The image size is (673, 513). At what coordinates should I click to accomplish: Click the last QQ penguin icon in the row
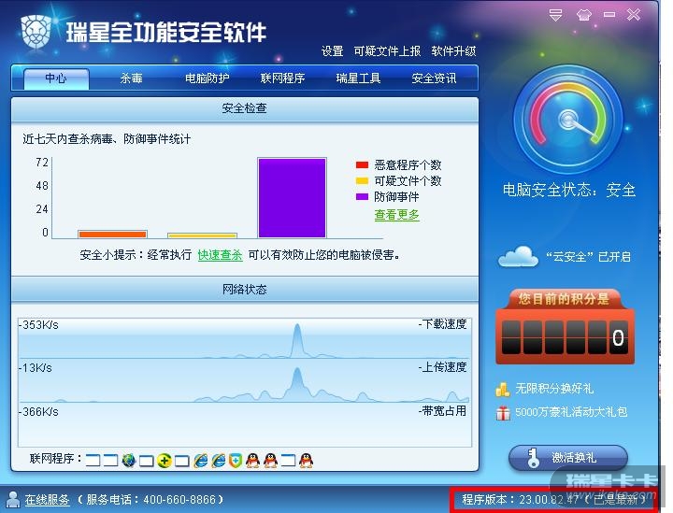click(306, 461)
